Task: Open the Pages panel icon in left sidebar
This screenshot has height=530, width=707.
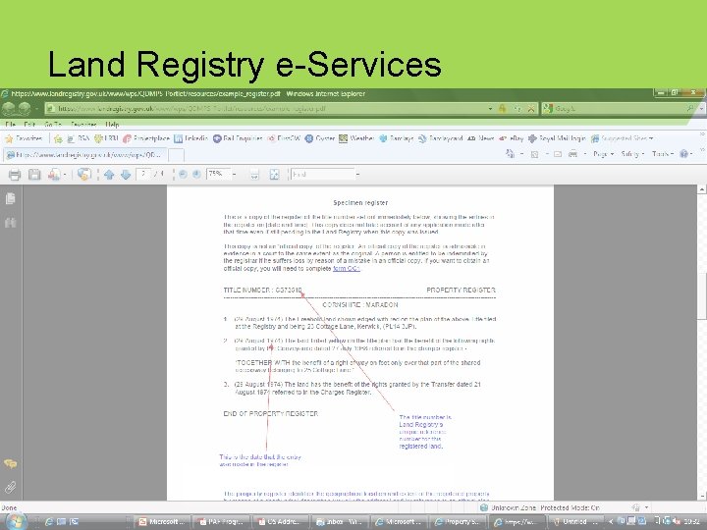Action: pos(11,198)
